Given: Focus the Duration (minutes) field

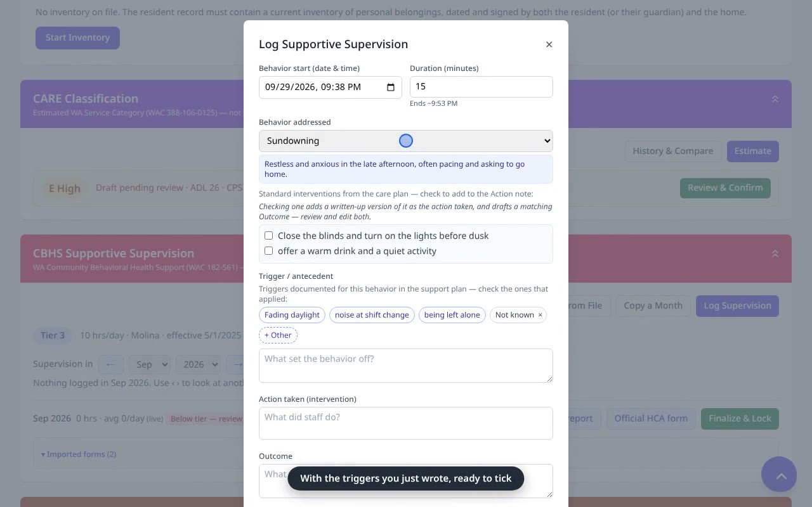Looking at the screenshot, I should 481,87.
